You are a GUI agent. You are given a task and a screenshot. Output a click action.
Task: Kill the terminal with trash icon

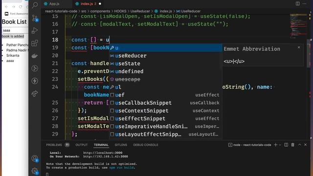pyautogui.click(x=292, y=145)
